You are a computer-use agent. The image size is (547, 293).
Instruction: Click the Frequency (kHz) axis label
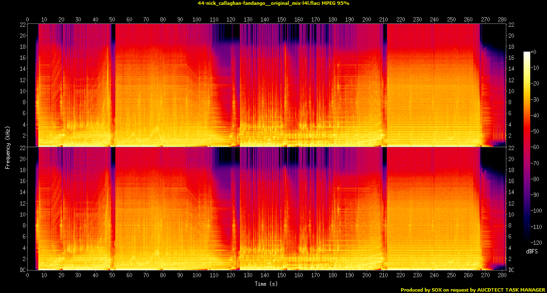[7, 148]
